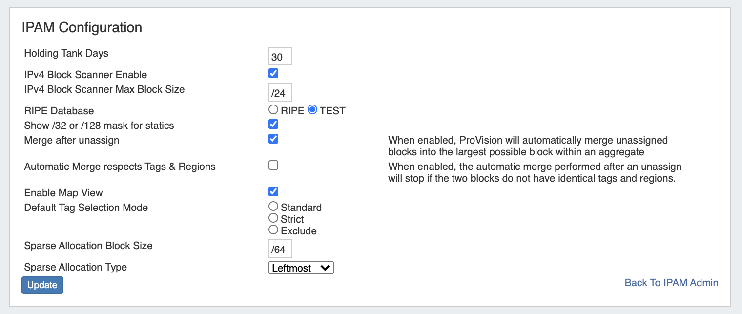Choose Strict tag selection mode
This screenshot has width=742, height=314.
point(273,218)
